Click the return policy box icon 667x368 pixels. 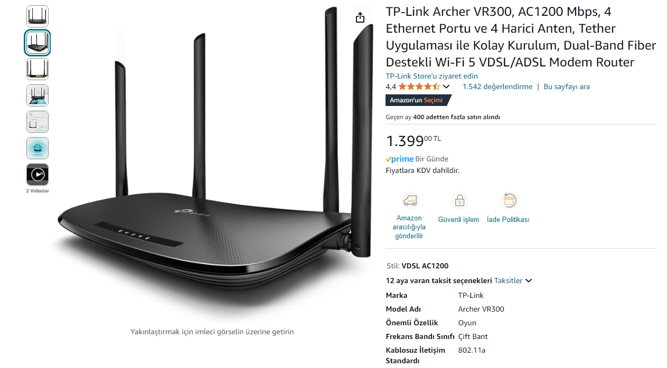tap(508, 200)
